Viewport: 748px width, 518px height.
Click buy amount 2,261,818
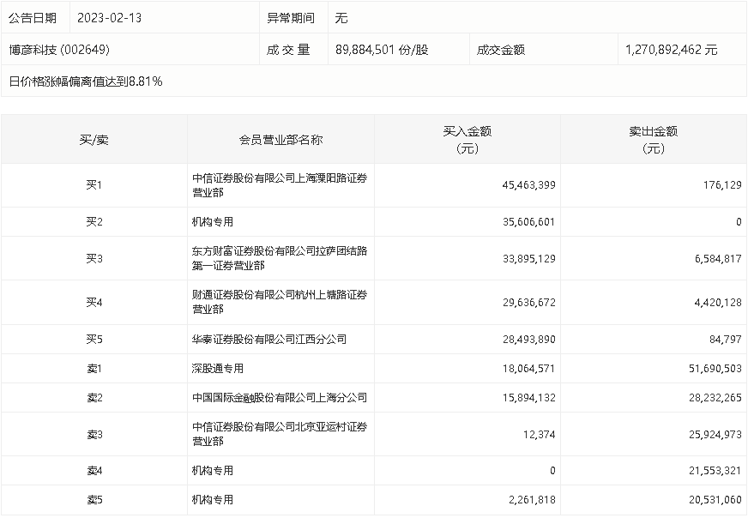532,500
